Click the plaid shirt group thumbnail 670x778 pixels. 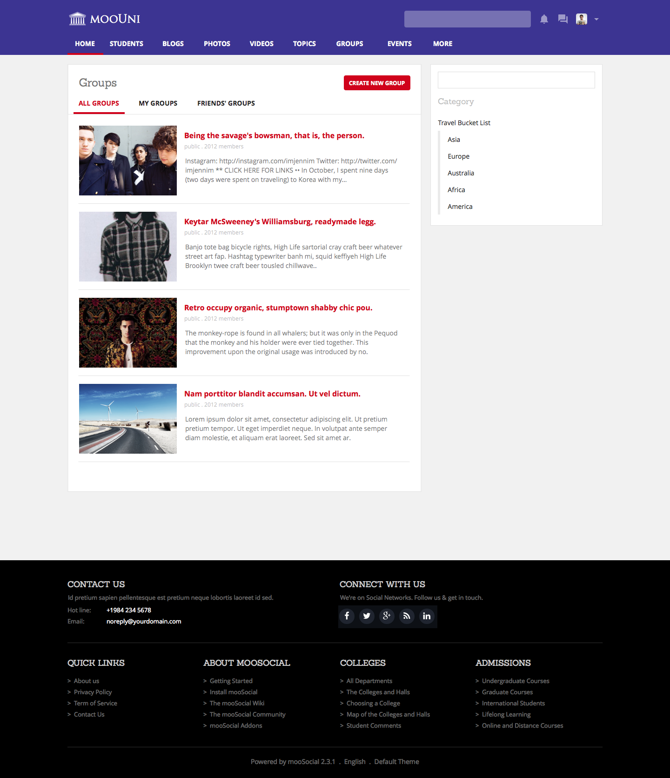[128, 247]
